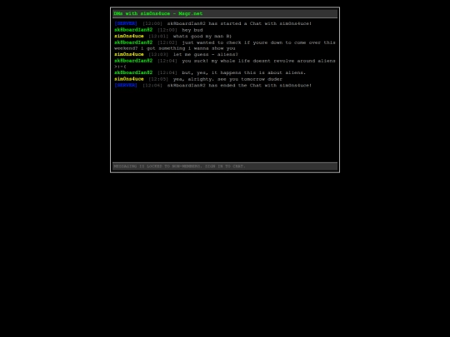Open sim0ns4uce username beside "whats good my man"
Screen dimensions: 450x337
[x=129, y=36]
